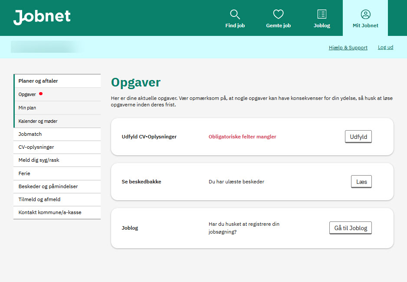Select Planer og aftaler in sidebar
The height and width of the screenshot is (282, 407).
click(x=58, y=81)
